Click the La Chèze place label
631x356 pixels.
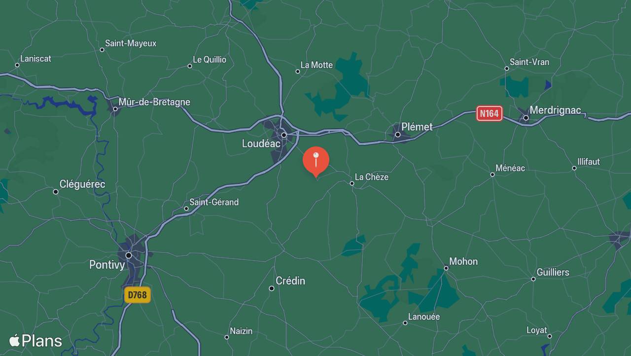tap(372, 177)
